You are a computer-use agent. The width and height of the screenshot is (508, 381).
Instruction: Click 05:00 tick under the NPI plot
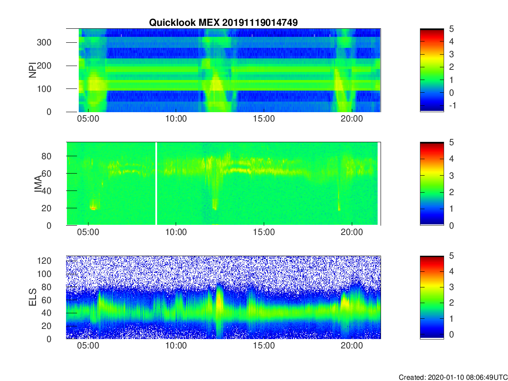(88, 119)
